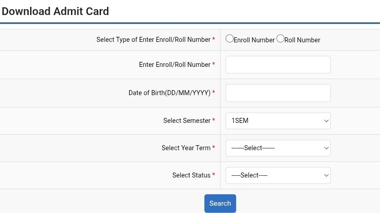
Task: Click the chevron arrow on the 1SEM dropdown
Action: (326, 121)
